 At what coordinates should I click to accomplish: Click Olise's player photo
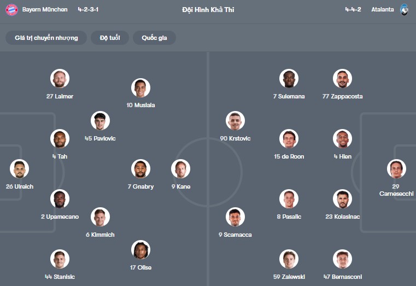[141, 250]
